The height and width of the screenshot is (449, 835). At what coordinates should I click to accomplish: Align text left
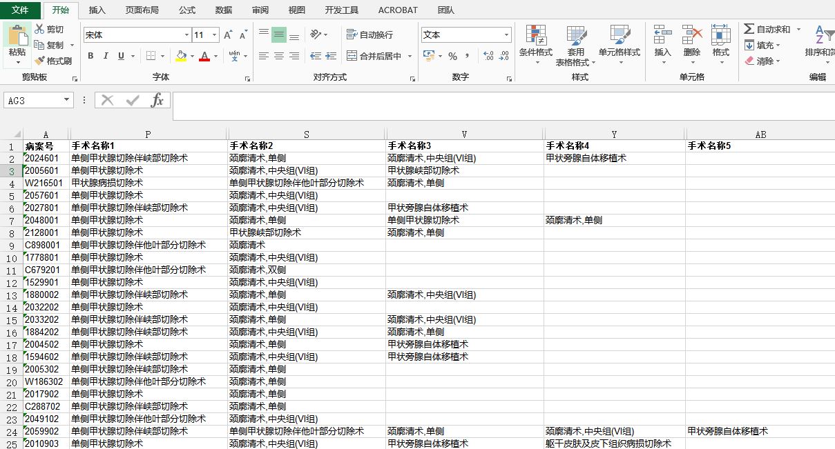coord(264,56)
